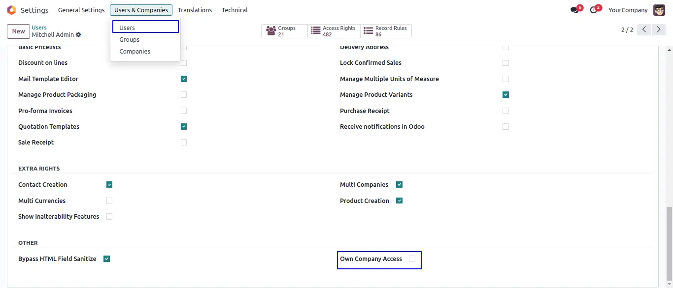The height and width of the screenshot is (288, 673).
Task: Go to next record arrow
Action: (x=659, y=30)
